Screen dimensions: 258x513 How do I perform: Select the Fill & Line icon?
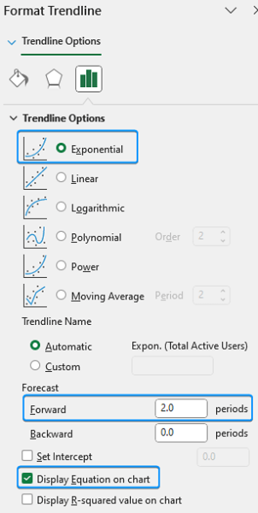pos(20,79)
